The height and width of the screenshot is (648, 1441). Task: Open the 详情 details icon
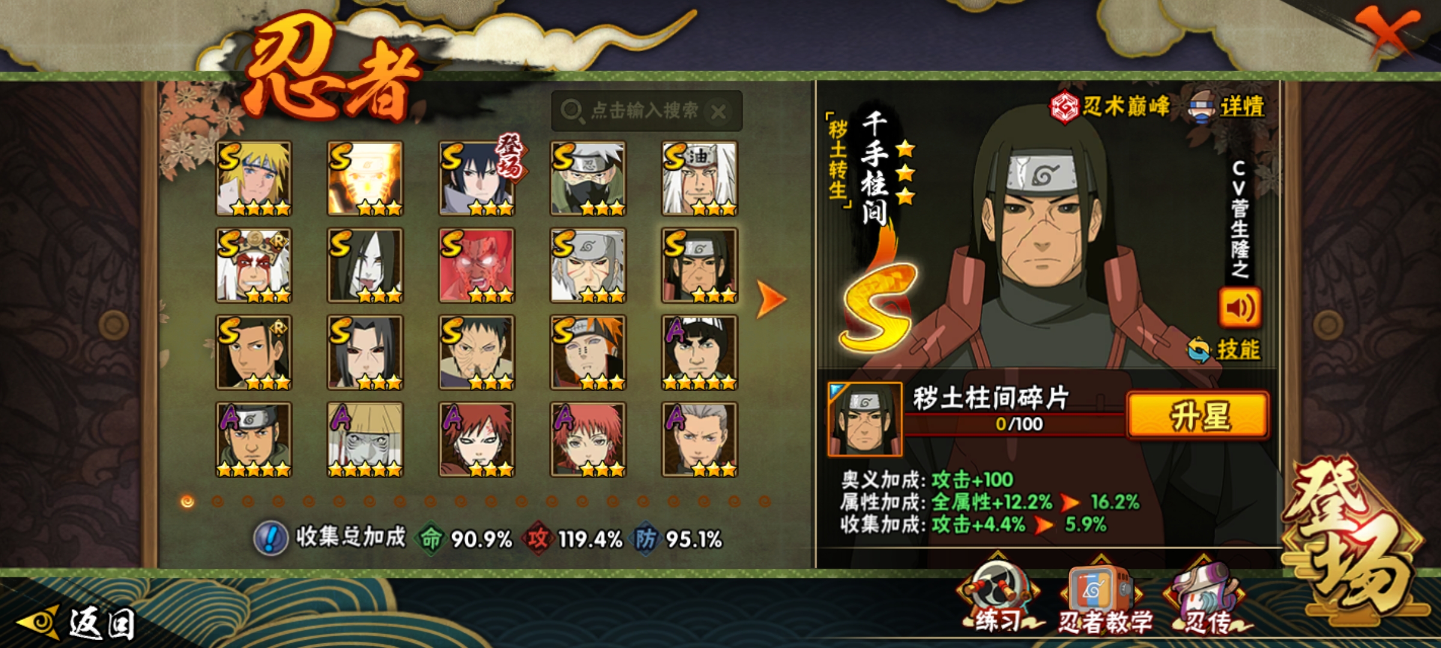(x=1226, y=107)
